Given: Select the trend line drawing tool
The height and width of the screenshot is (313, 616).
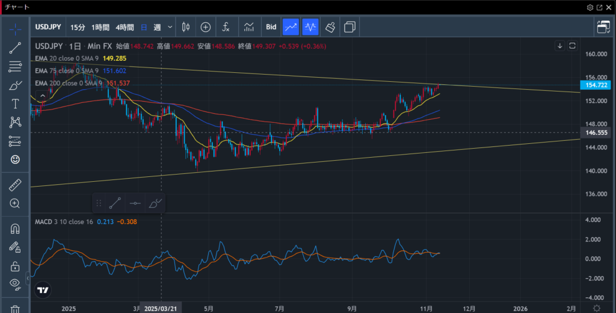Looking at the screenshot, I should [16, 48].
